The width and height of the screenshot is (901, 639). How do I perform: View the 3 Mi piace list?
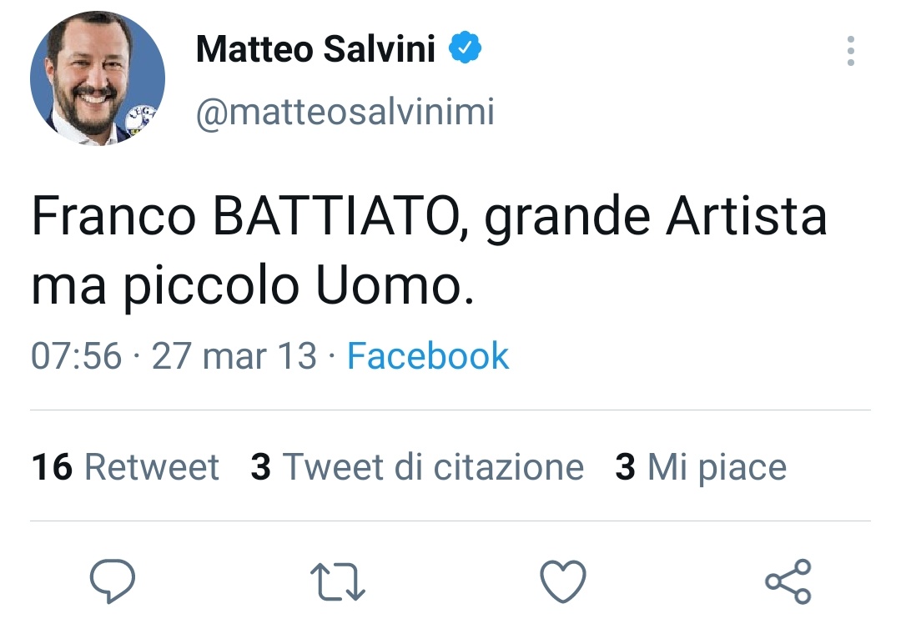[x=701, y=467]
